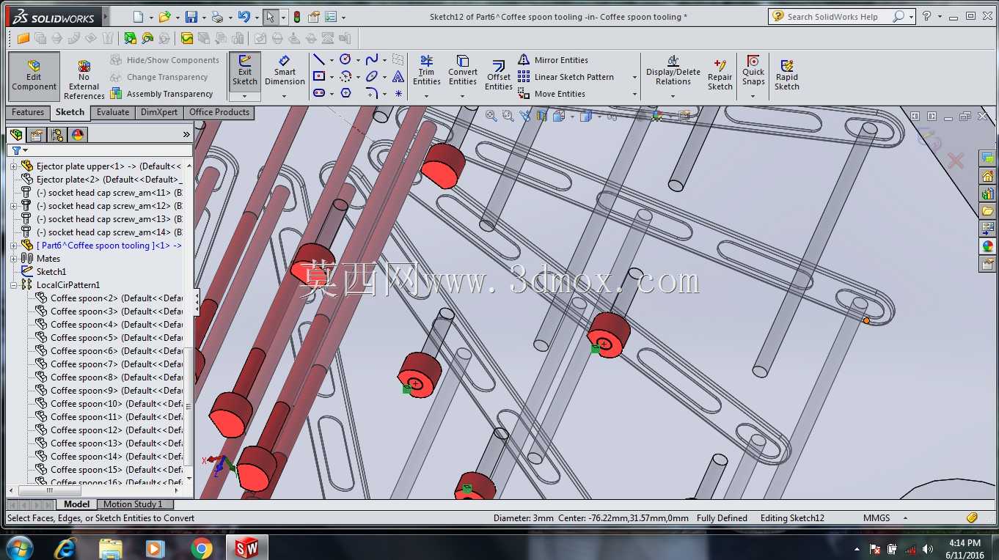Click Linear Sketch Pattern button
The image size is (999, 560).
(x=566, y=77)
